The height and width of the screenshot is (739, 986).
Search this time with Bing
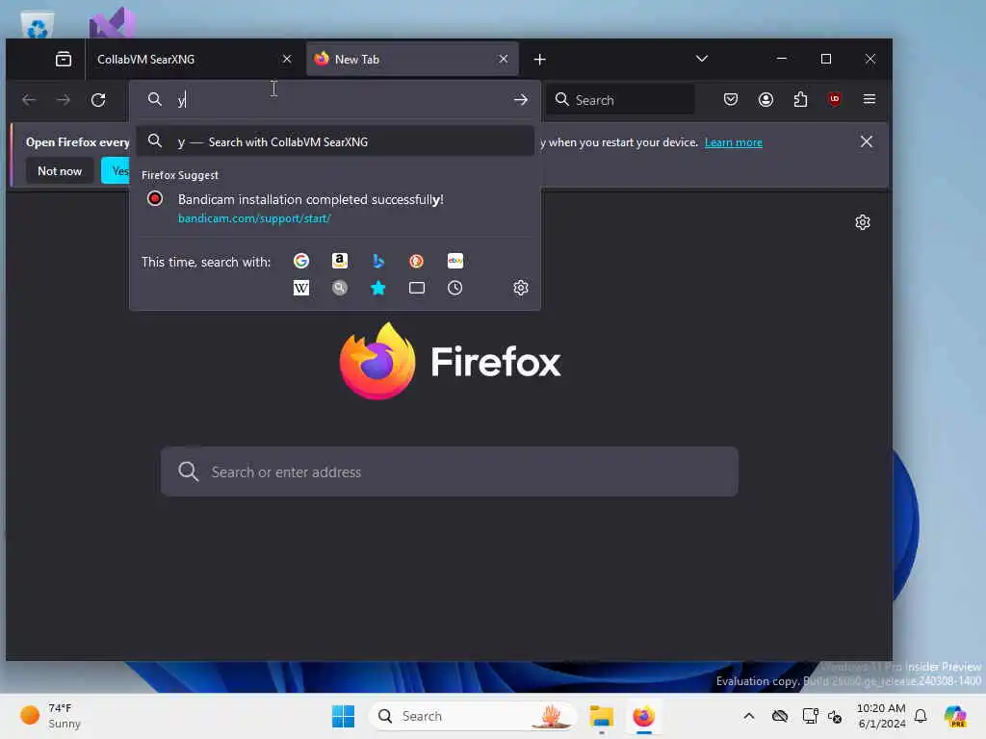[x=377, y=261]
